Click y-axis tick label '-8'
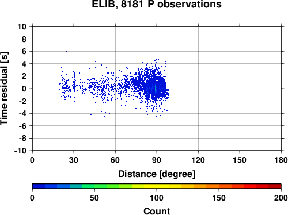The width and height of the screenshot is (288, 215). (x=22, y=139)
